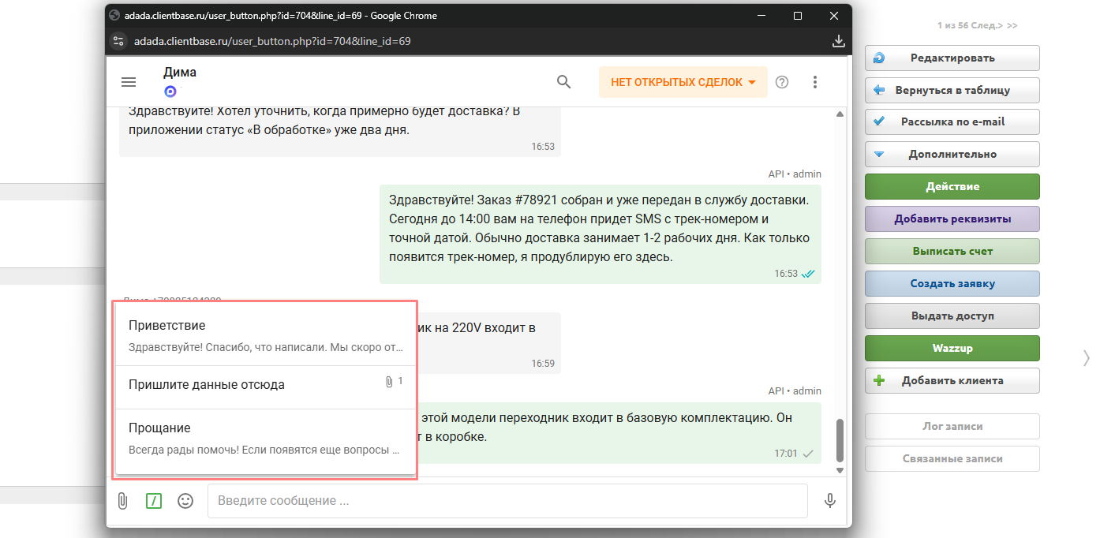Open the hamburger menu in chat header
This screenshot has height=538, width=1115.
[129, 82]
